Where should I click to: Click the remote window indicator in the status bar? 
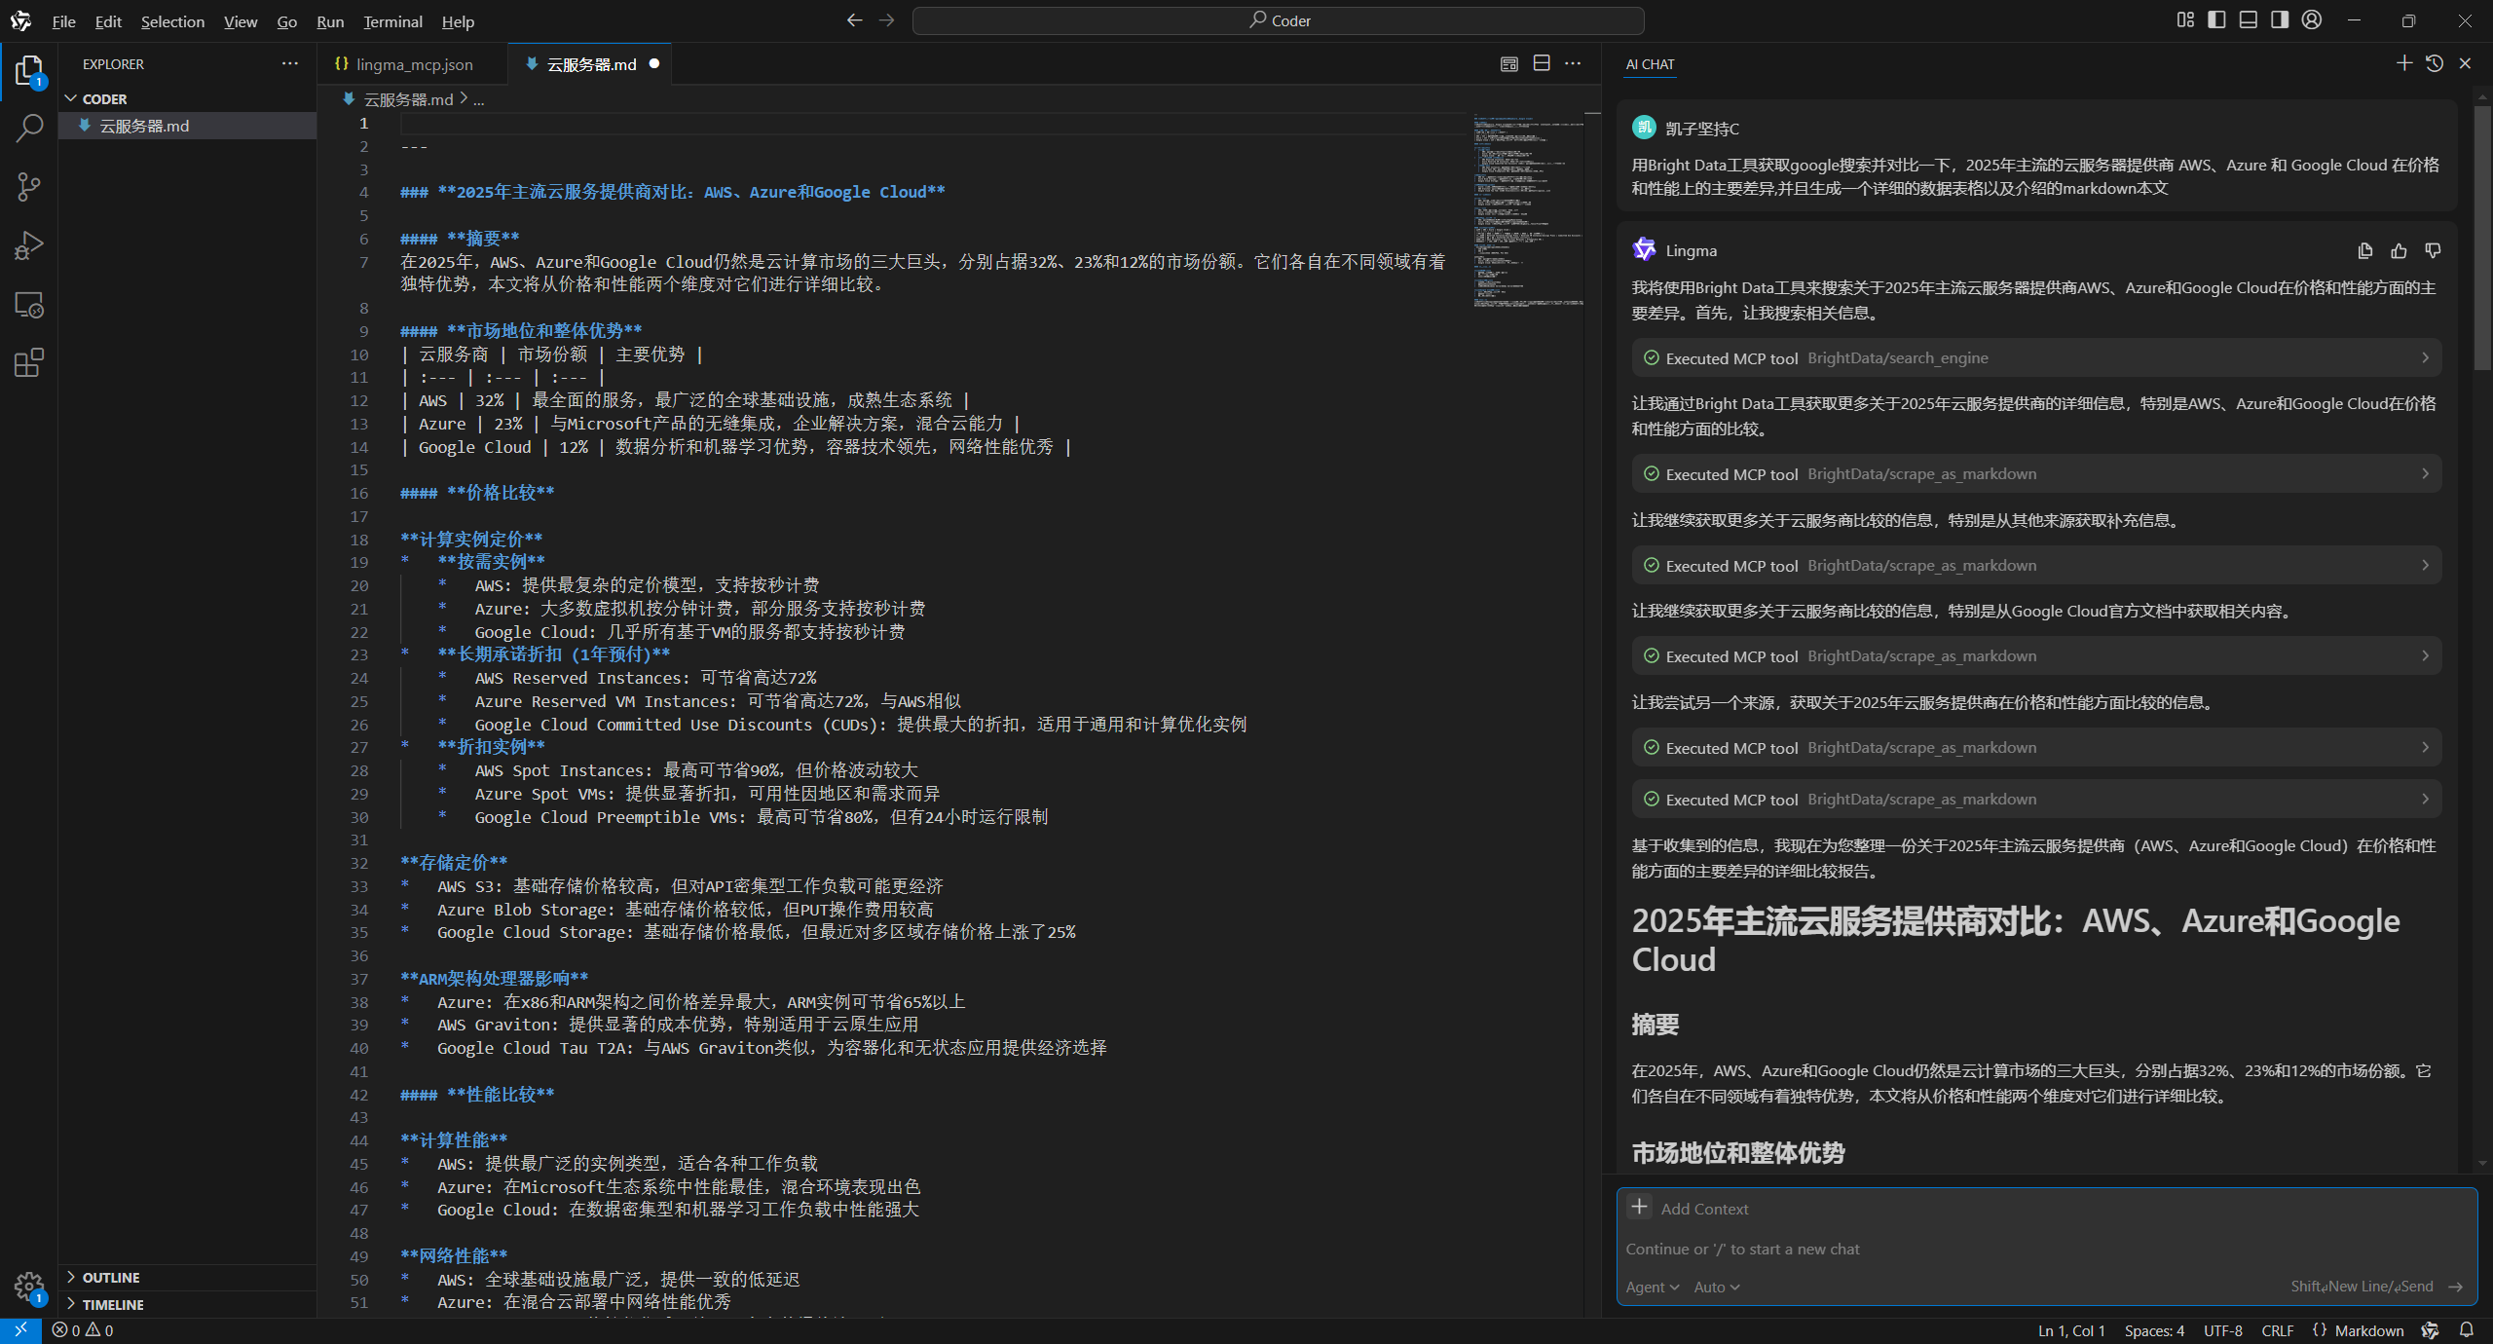[x=20, y=1330]
